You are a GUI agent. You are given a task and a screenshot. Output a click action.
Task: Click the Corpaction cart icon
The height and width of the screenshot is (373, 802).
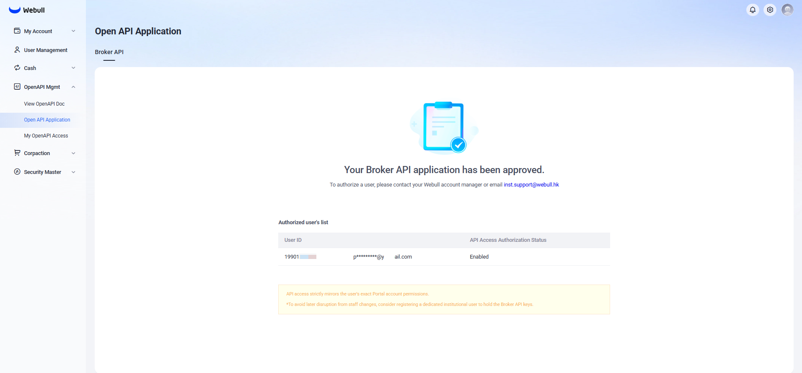(x=17, y=153)
